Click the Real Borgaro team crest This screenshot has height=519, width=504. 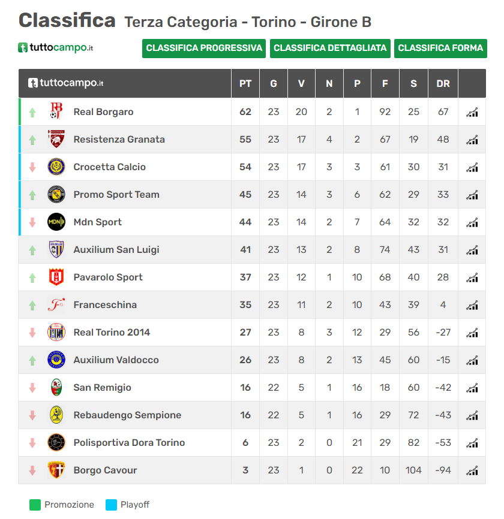point(56,112)
